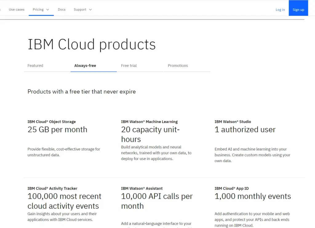Screen dimensions: 315x228
Task: Click 'Products with a free tier that never expire'
Action: click(82, 92)
